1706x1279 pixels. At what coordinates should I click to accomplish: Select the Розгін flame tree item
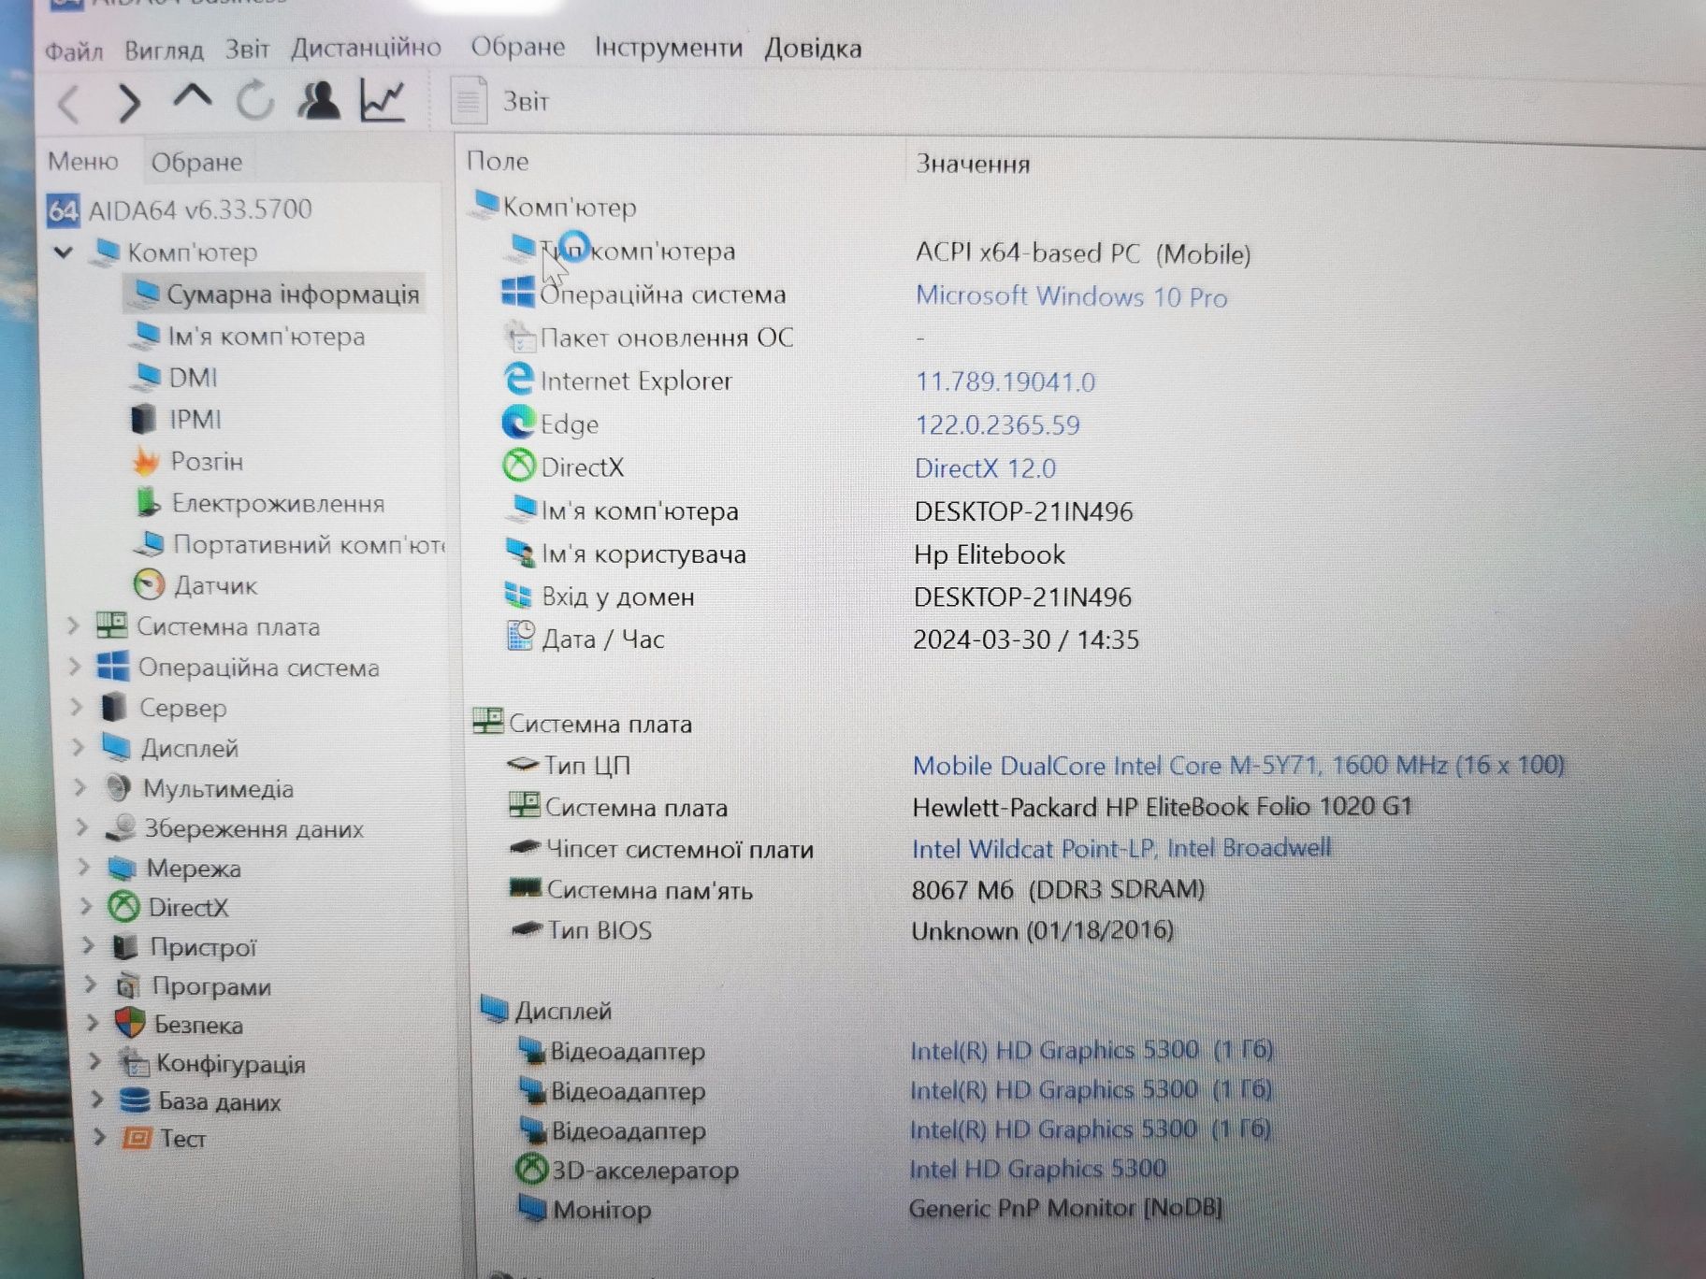tap(187, 461)
